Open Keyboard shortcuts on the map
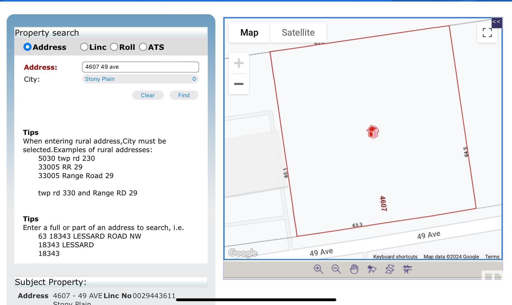512x305 pixels. click(x=395, y=257)
